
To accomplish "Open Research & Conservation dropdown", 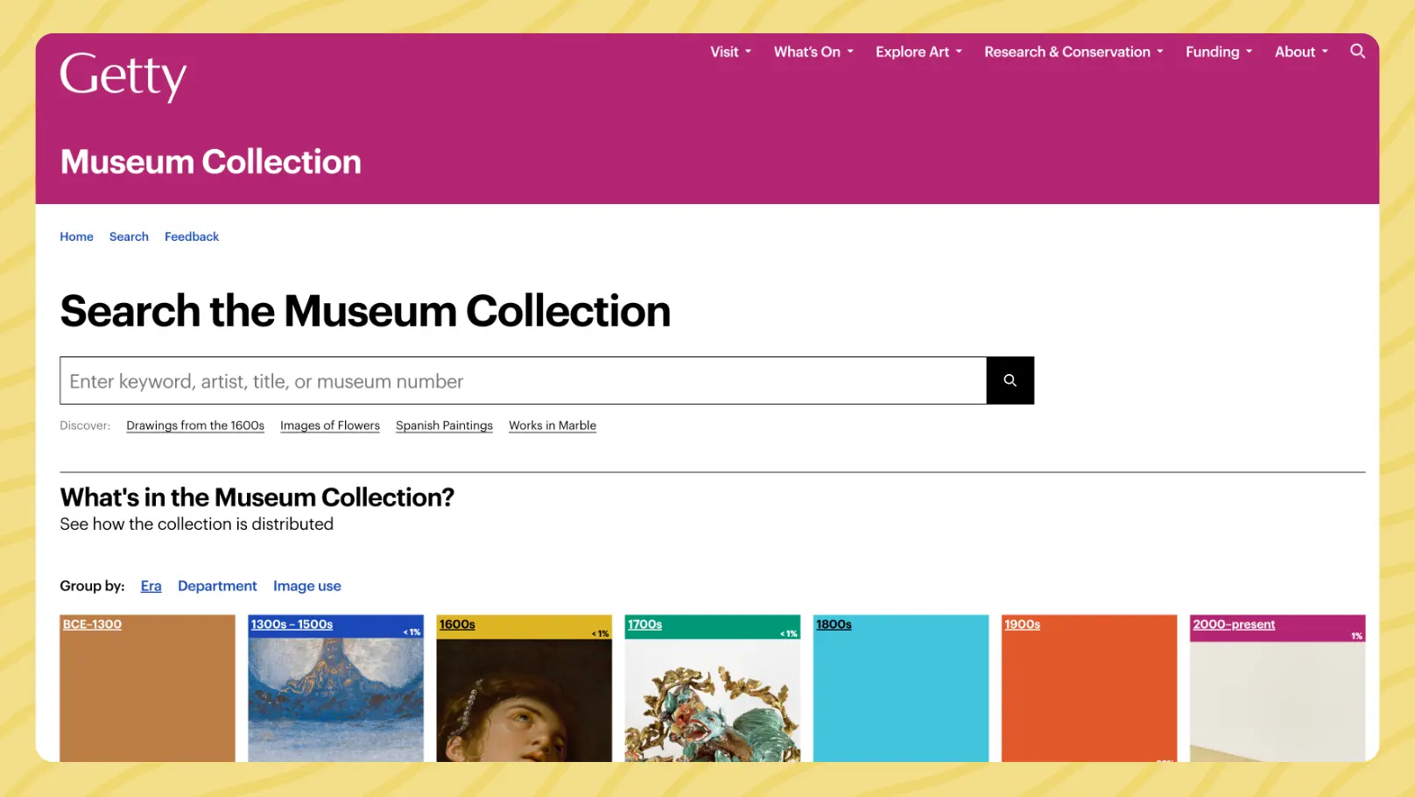I will (x=1074, y=52).
